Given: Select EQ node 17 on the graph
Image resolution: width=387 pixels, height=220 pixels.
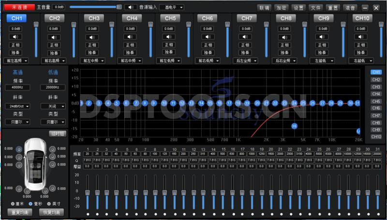Looking at the screenshot, I should click(229, 103).
